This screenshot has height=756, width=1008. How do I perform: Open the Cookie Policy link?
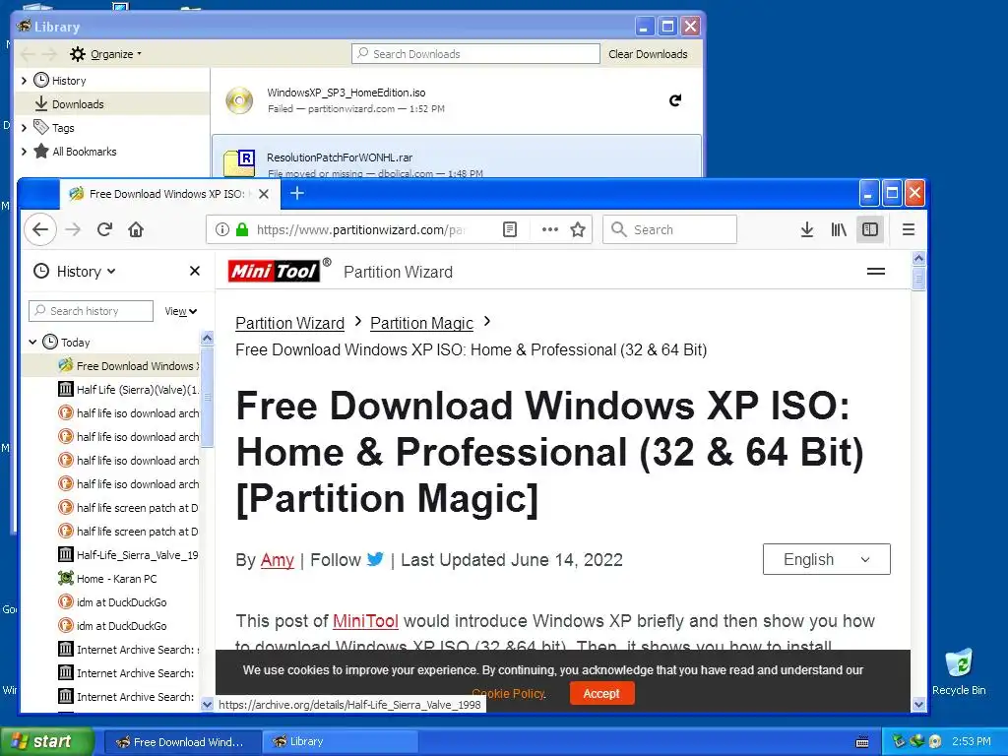pos(509,694)
